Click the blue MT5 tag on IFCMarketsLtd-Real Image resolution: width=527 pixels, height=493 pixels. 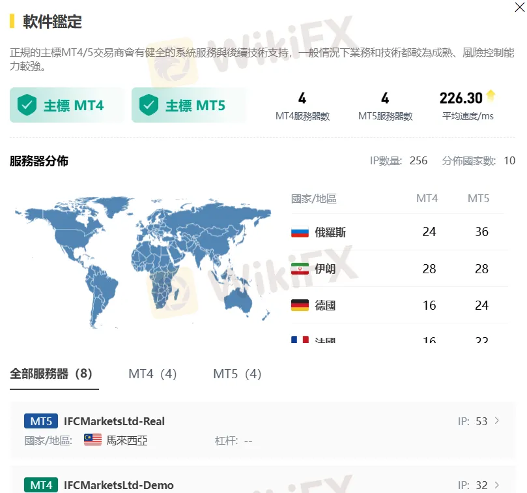(x=41, y=421)
